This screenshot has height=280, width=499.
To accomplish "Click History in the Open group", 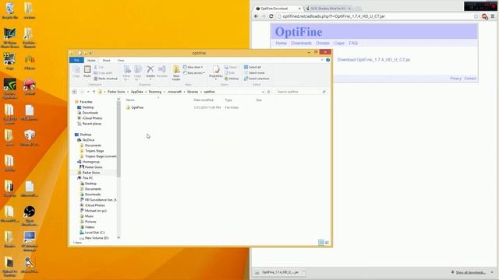I will pos(232,79).
